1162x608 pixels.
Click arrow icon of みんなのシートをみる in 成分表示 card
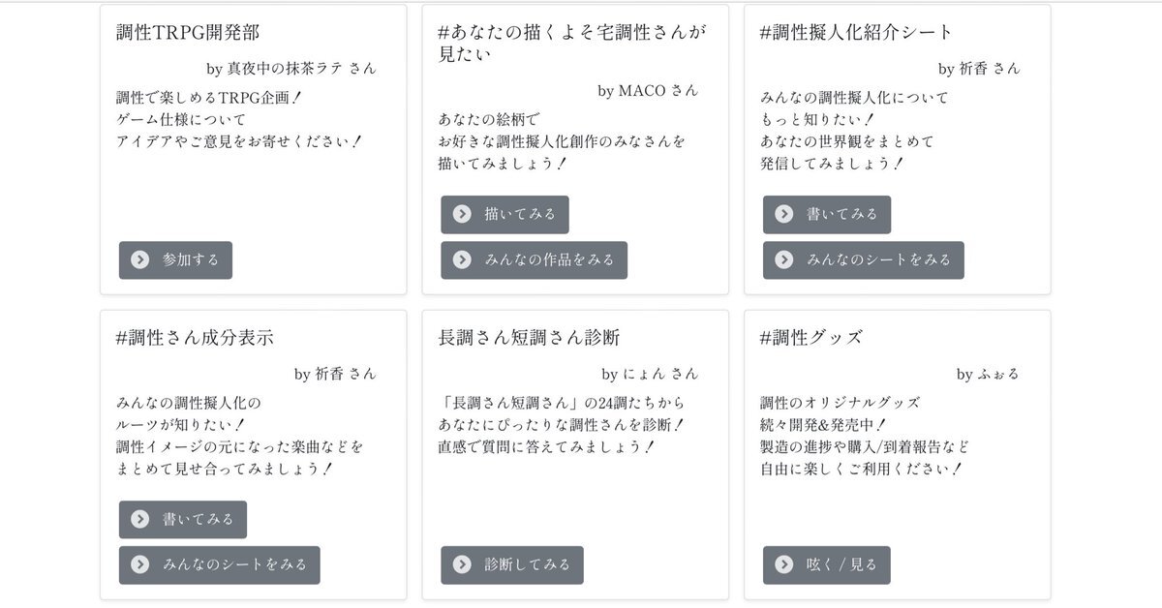coord(140,564)
